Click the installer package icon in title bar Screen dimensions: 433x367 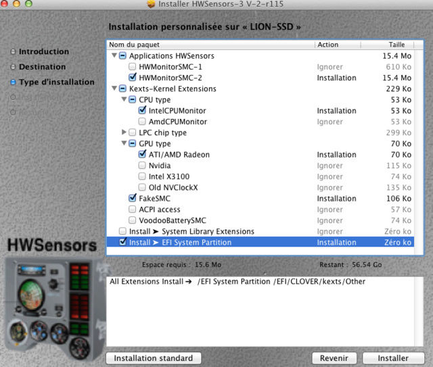[x=152, y=4]
